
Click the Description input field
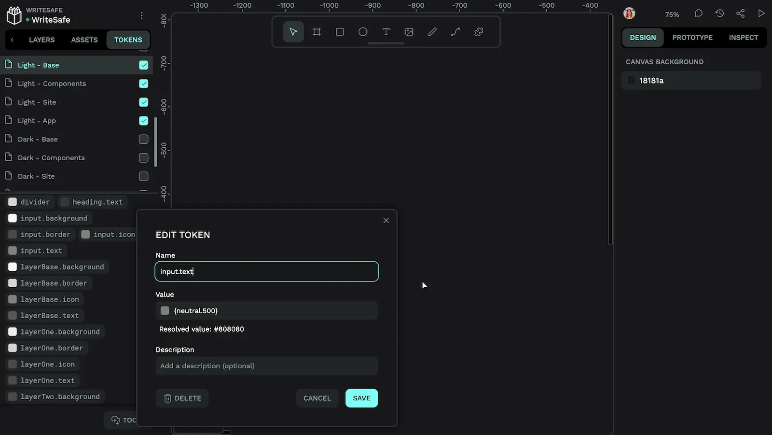point(267,366)
